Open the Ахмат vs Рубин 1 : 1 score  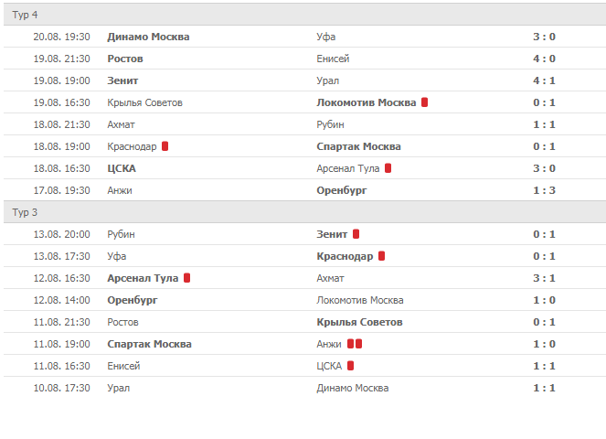point(544,124)
